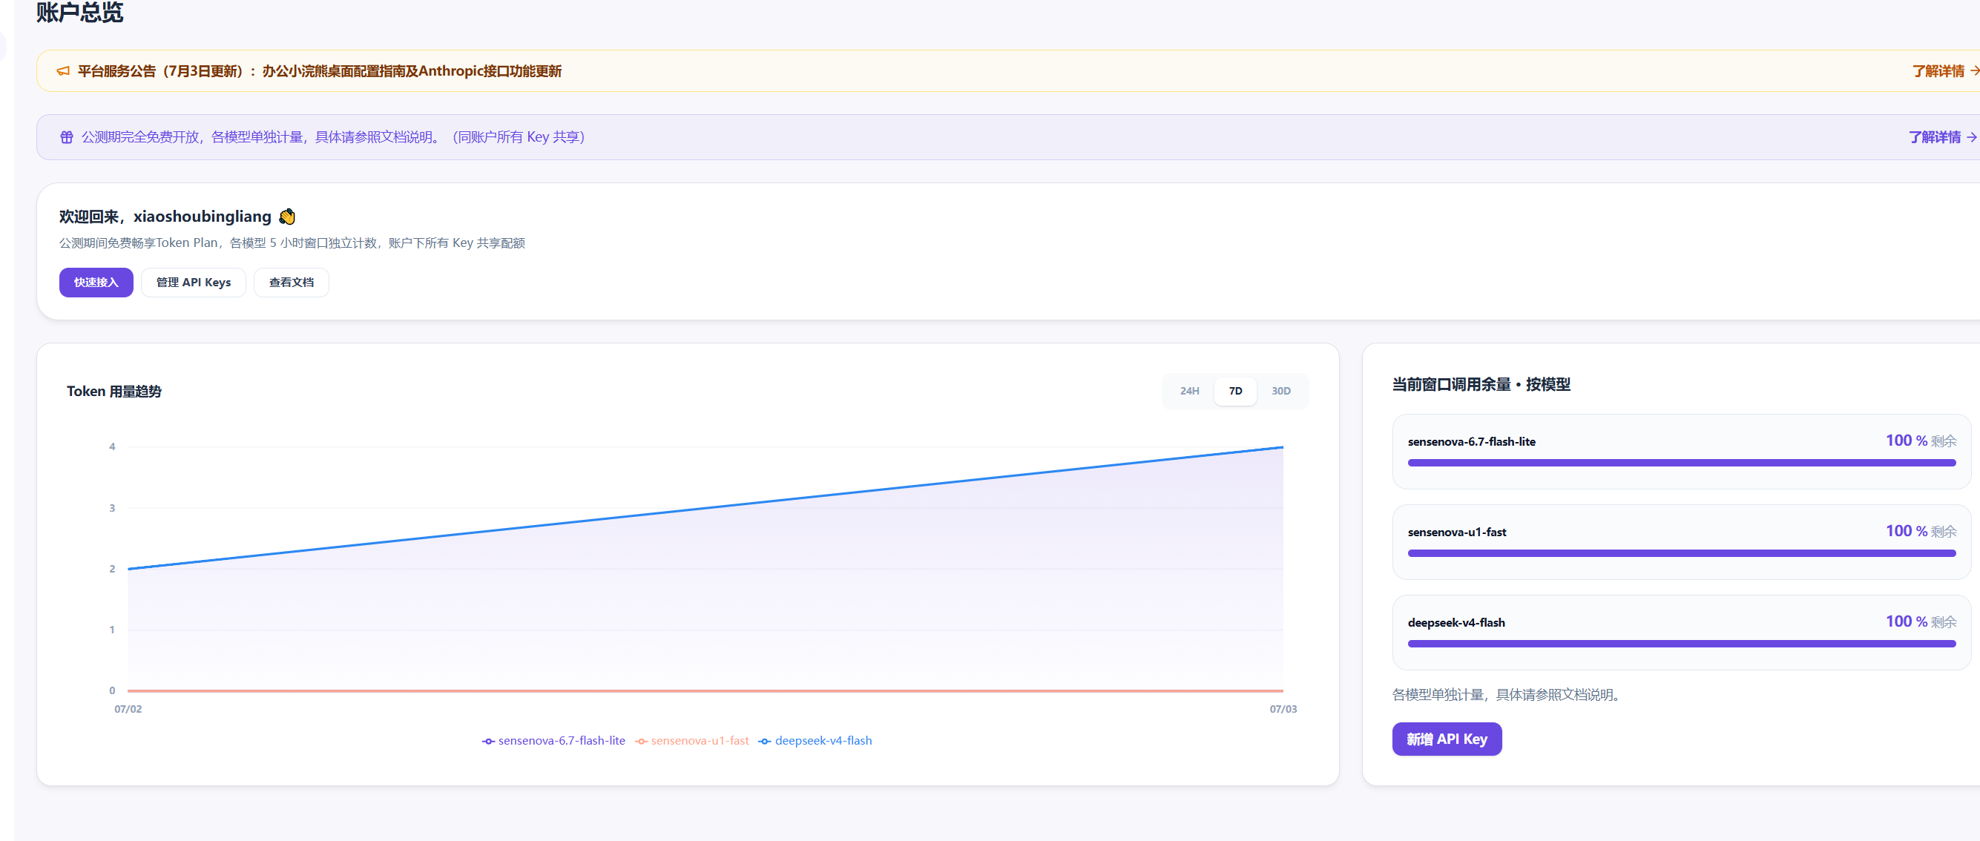Switch chart range to 30D
This screenshot has width=1980, height=841.
[1280, 392]
